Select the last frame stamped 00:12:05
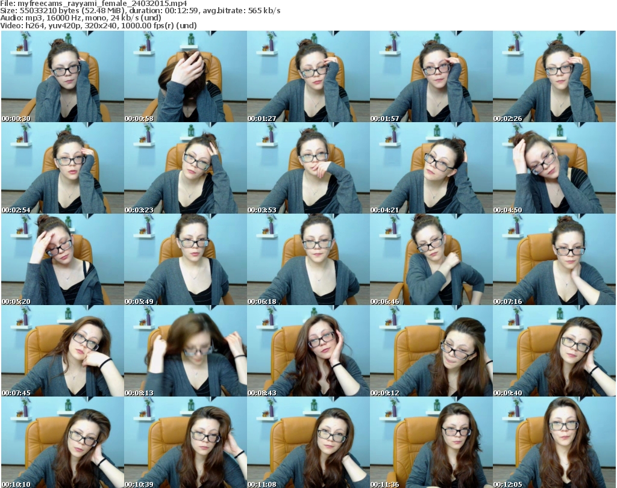 [x=554, y=442]
